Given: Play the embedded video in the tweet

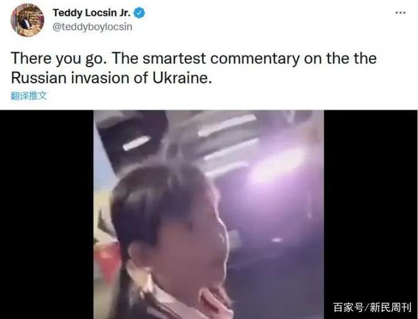Looking at the screenshot, I should pos(209,215).
